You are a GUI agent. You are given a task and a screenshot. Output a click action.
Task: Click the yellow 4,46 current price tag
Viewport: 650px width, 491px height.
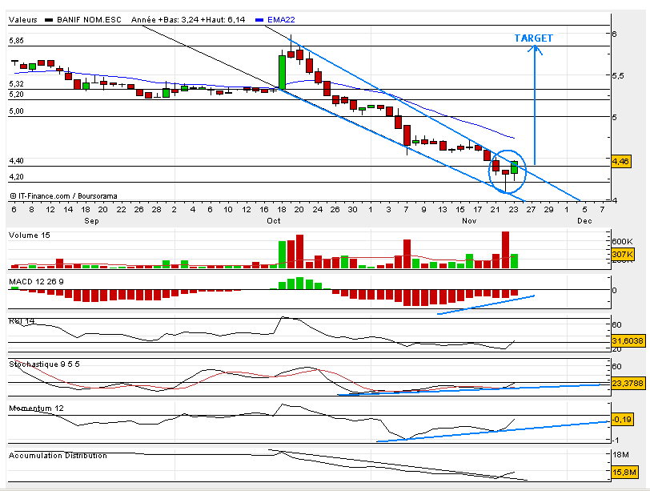621,161
